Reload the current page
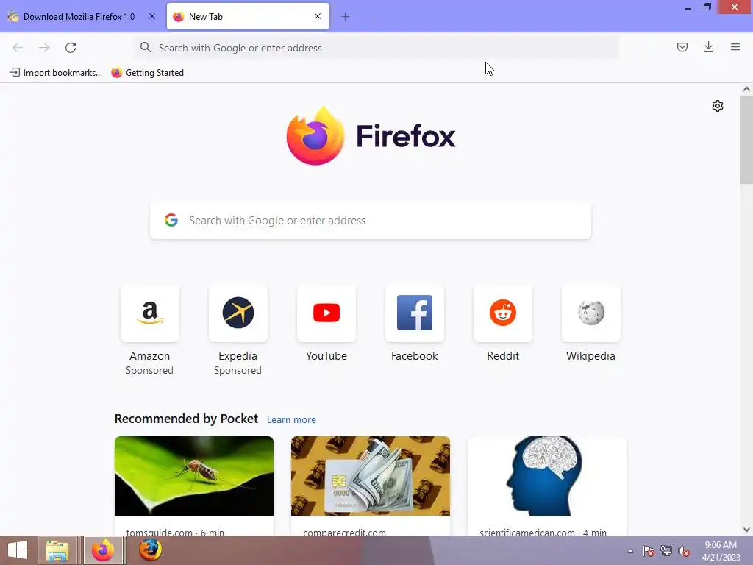The height and width of the screenshot is (565, 753). [x=71, y=48]
